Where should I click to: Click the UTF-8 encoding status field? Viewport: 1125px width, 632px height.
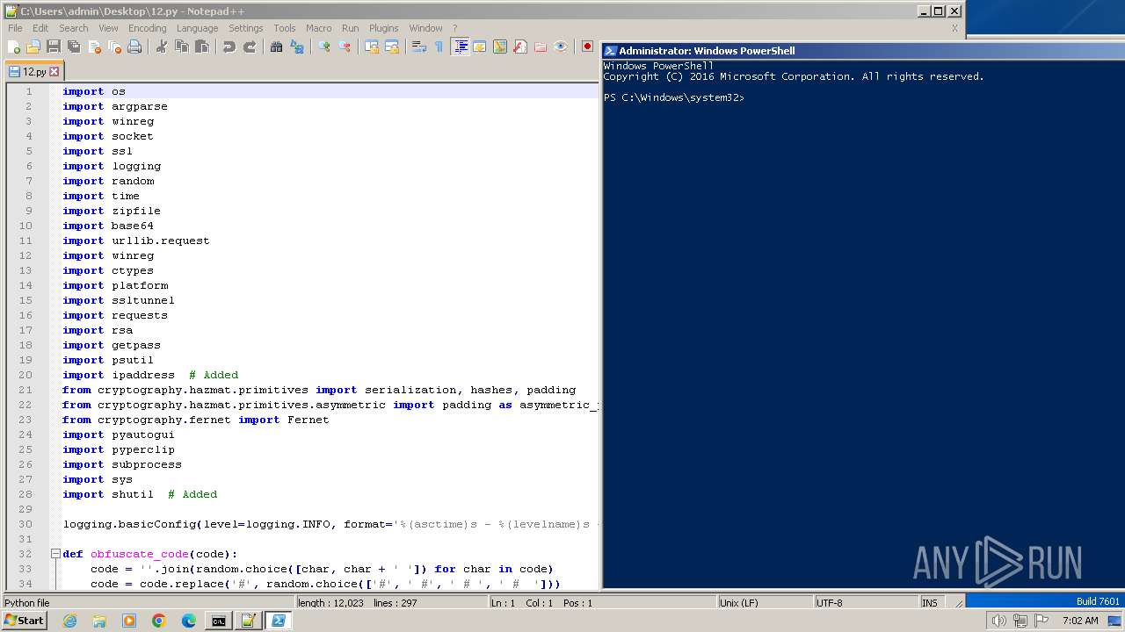click(x=865, y=603)
